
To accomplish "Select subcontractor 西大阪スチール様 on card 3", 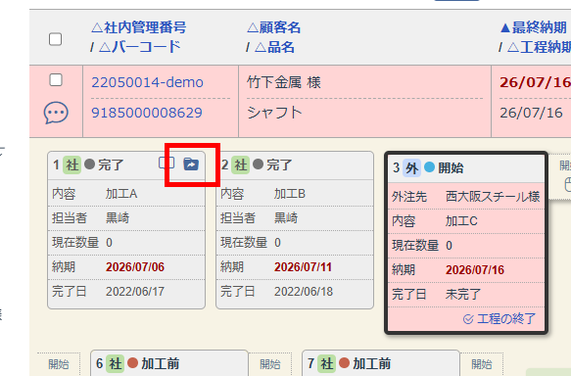I will pos(493,197).
